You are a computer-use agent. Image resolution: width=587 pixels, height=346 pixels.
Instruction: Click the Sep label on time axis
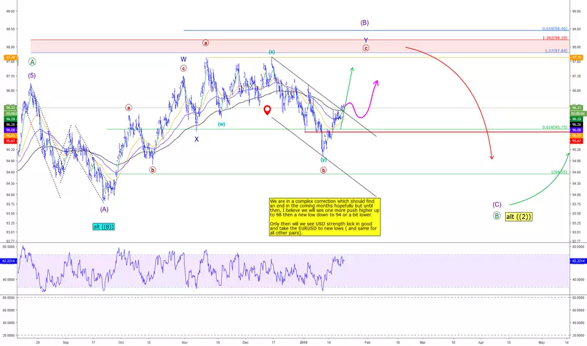66,342
